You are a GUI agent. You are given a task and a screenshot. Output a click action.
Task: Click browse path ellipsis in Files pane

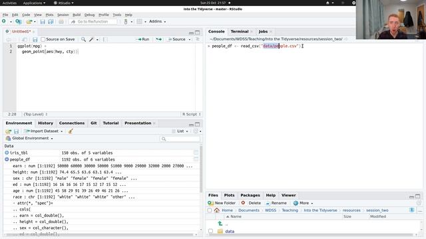coord(420,210)
